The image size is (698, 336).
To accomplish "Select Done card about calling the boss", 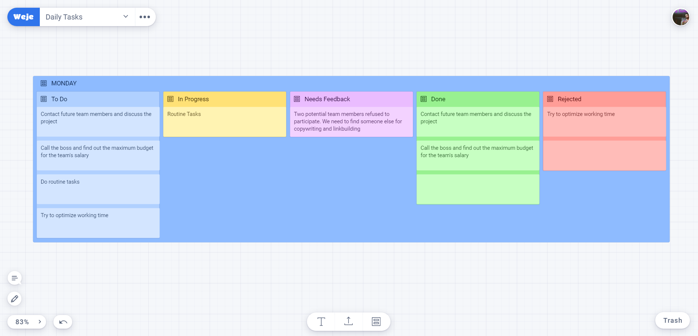I will (478, 155).
